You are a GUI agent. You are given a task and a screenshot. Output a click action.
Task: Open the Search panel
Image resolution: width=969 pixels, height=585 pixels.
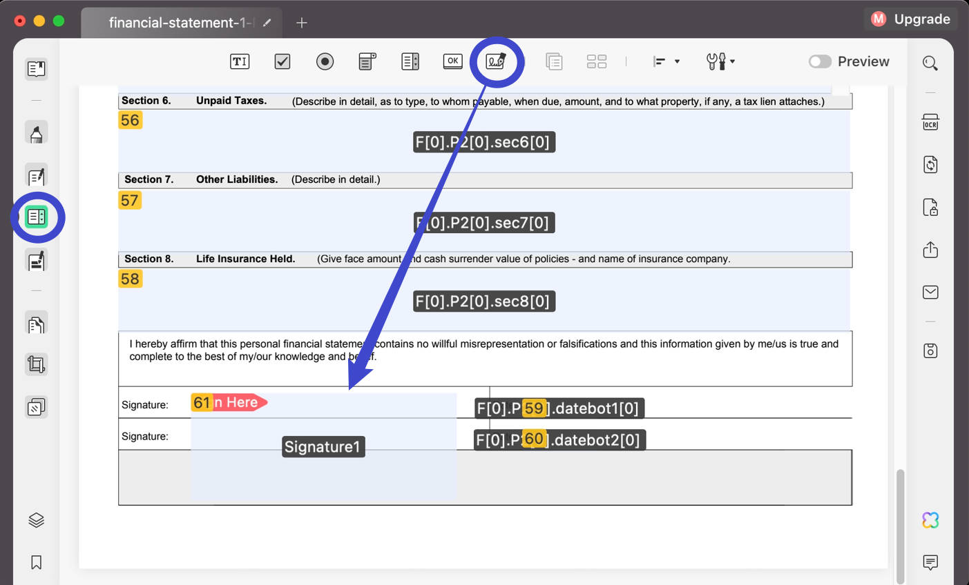930,63
